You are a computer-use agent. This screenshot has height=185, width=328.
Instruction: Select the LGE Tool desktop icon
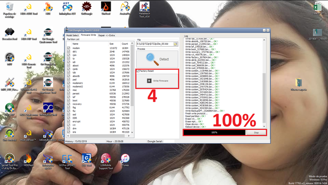(x=87, y=160)
